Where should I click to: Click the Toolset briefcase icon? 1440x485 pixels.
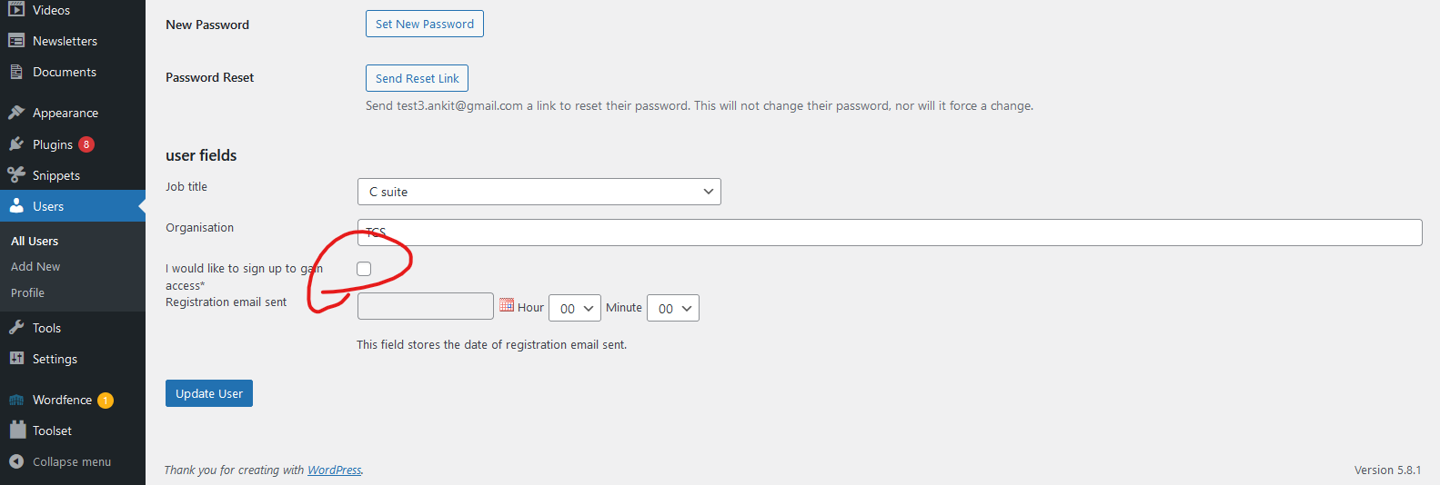point(16,431)
